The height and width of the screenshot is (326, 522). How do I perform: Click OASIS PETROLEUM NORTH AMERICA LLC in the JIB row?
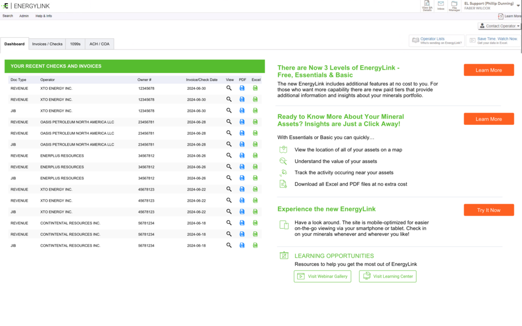tap(77, 144)
